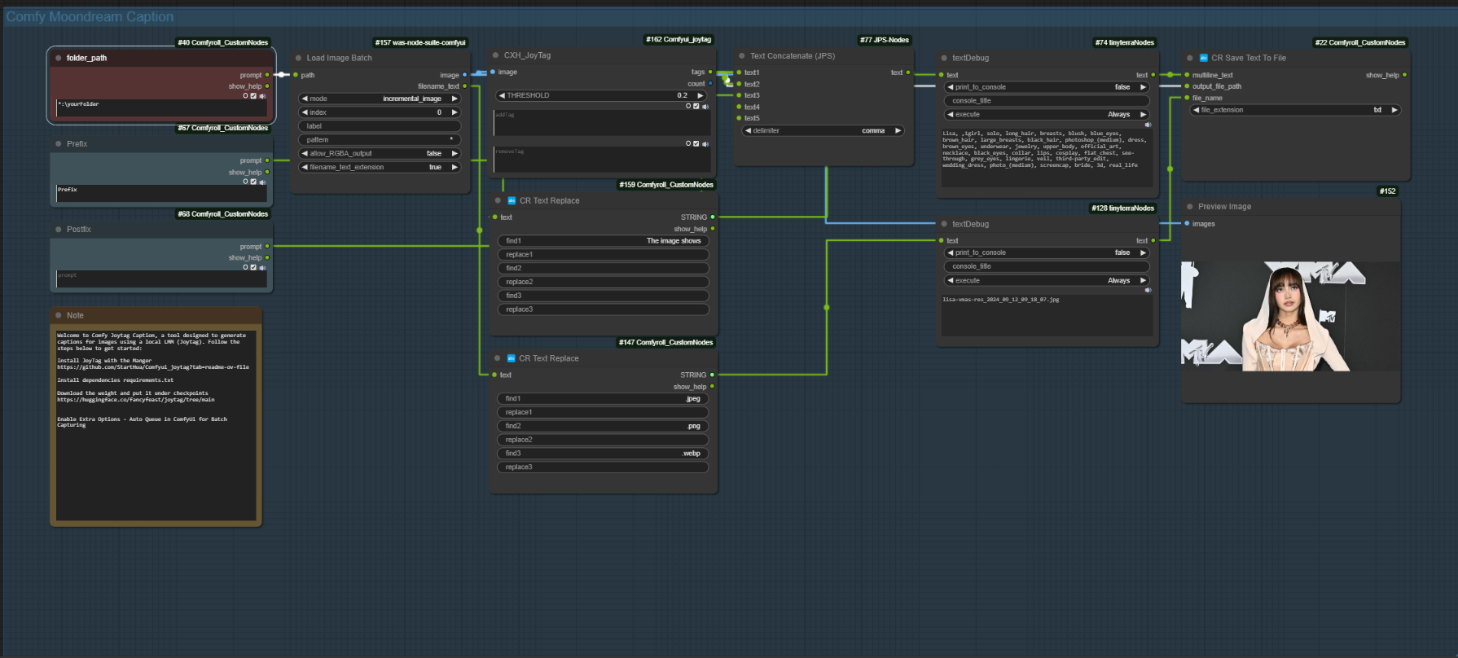Open the delimiter comma dropdown

(823, 131)
